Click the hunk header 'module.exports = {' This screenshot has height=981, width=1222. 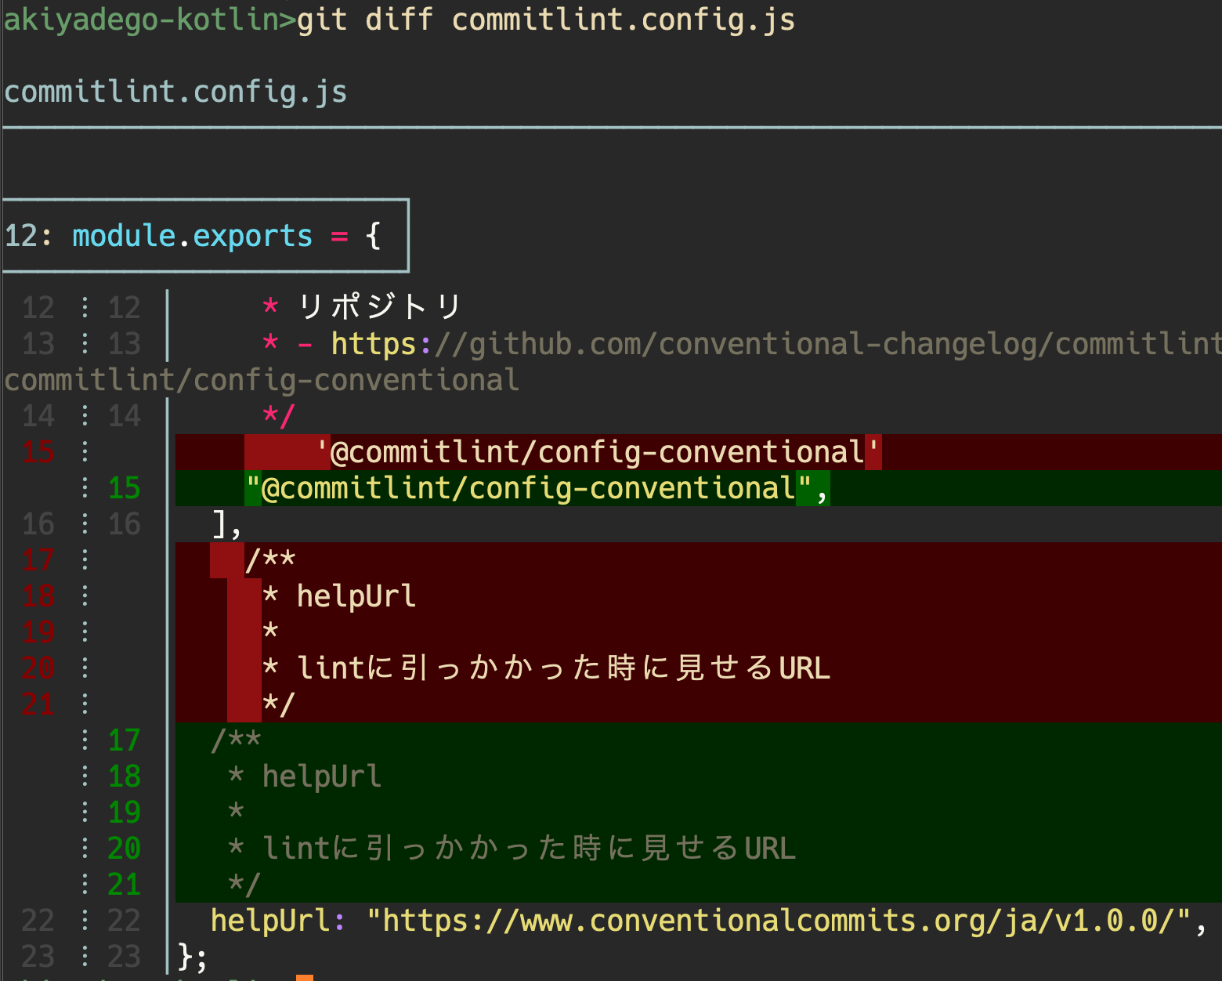click(x=193, y=235)
